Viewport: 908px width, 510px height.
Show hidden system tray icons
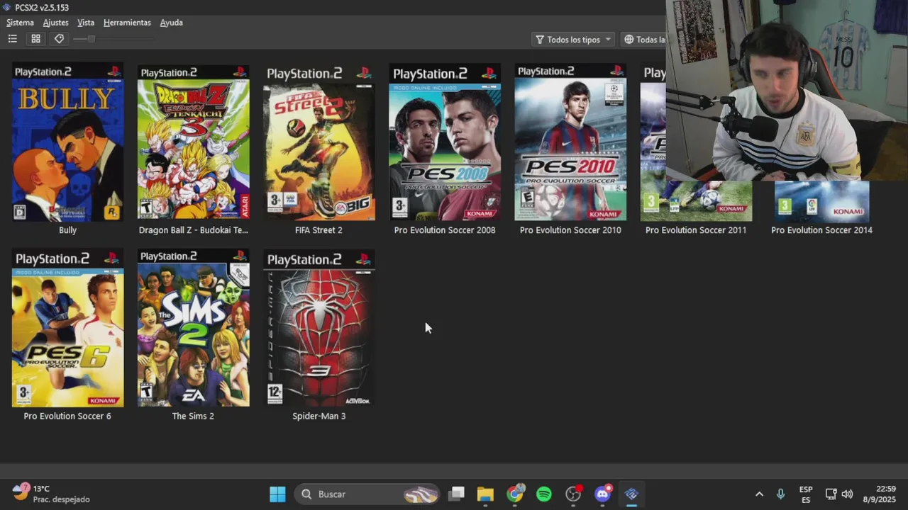pyautogui.click(x=759, y=494)
